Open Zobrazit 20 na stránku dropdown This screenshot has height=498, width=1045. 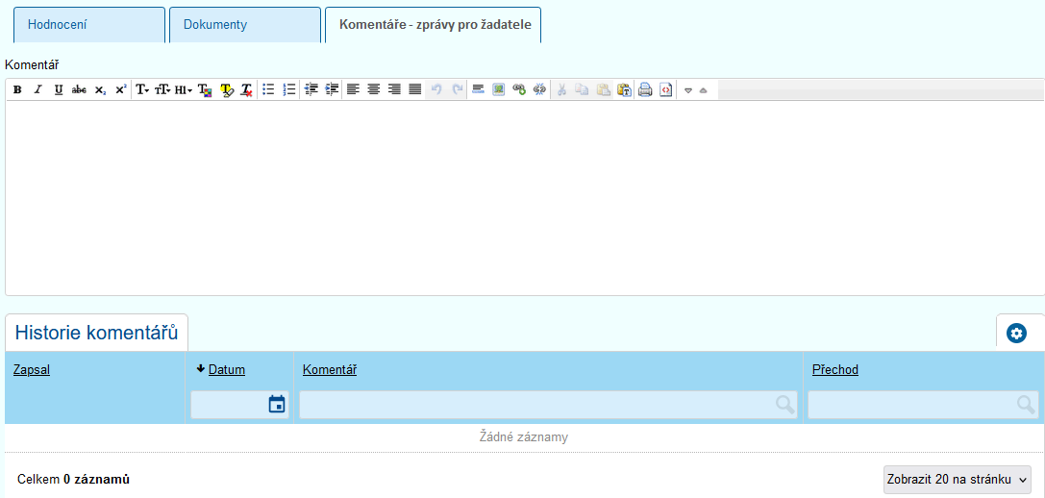coord(957,480)
